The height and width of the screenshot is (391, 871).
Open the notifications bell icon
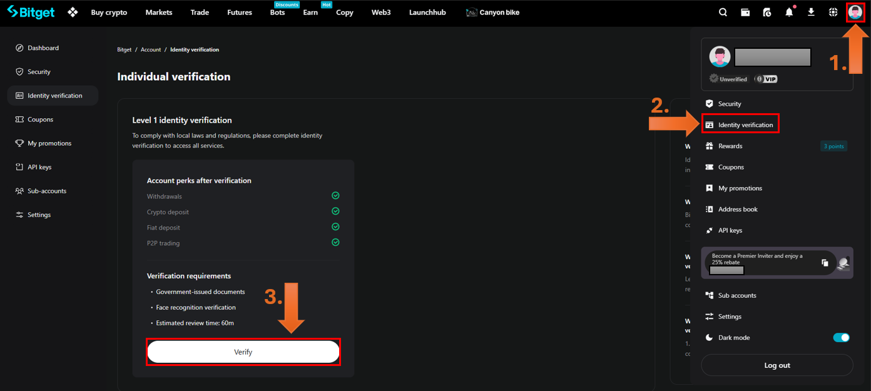(789, 12)
